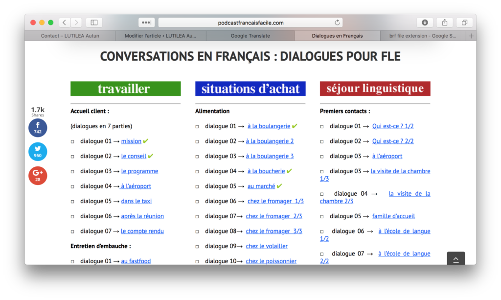The width and height of the screenshot is (501, 300).
Task: Open the chez le volailler link
Action: [x=267, y=246]
